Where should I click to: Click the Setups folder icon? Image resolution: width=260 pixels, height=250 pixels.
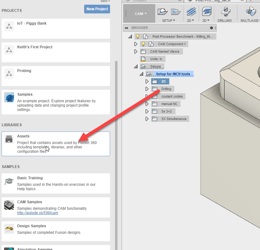point(143,66)
